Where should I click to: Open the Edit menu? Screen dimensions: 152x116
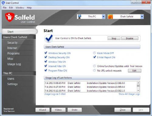coord(11,8)
